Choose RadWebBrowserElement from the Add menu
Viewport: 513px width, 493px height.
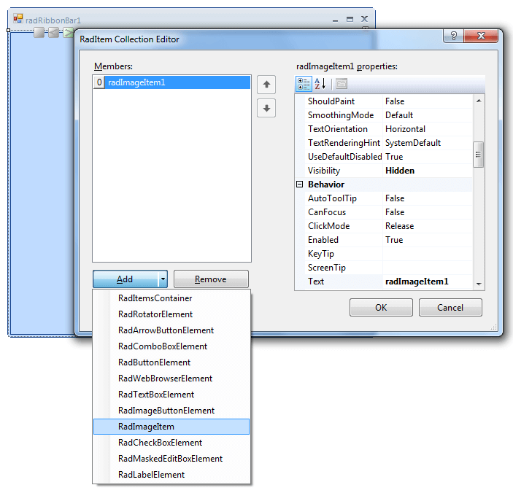click(x=171, y=379)
